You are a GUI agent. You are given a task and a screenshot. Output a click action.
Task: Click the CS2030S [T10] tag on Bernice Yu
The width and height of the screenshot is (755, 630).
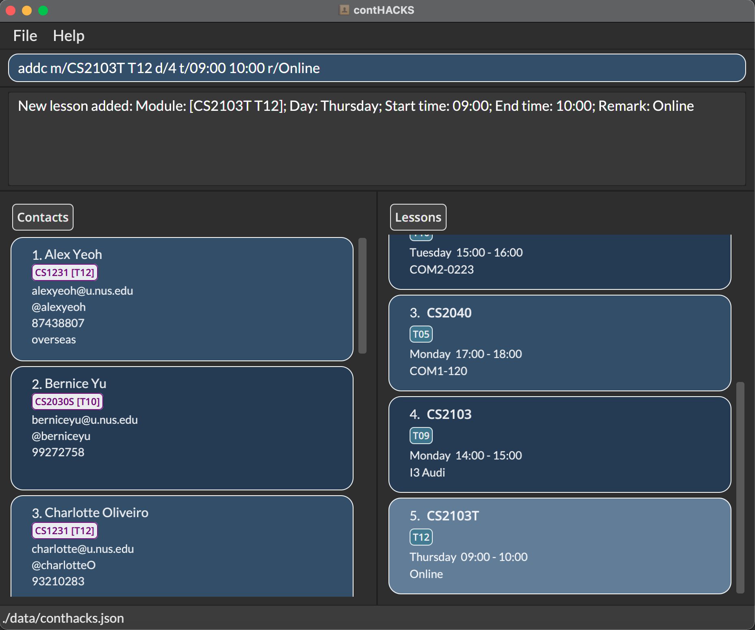[67, 401]
